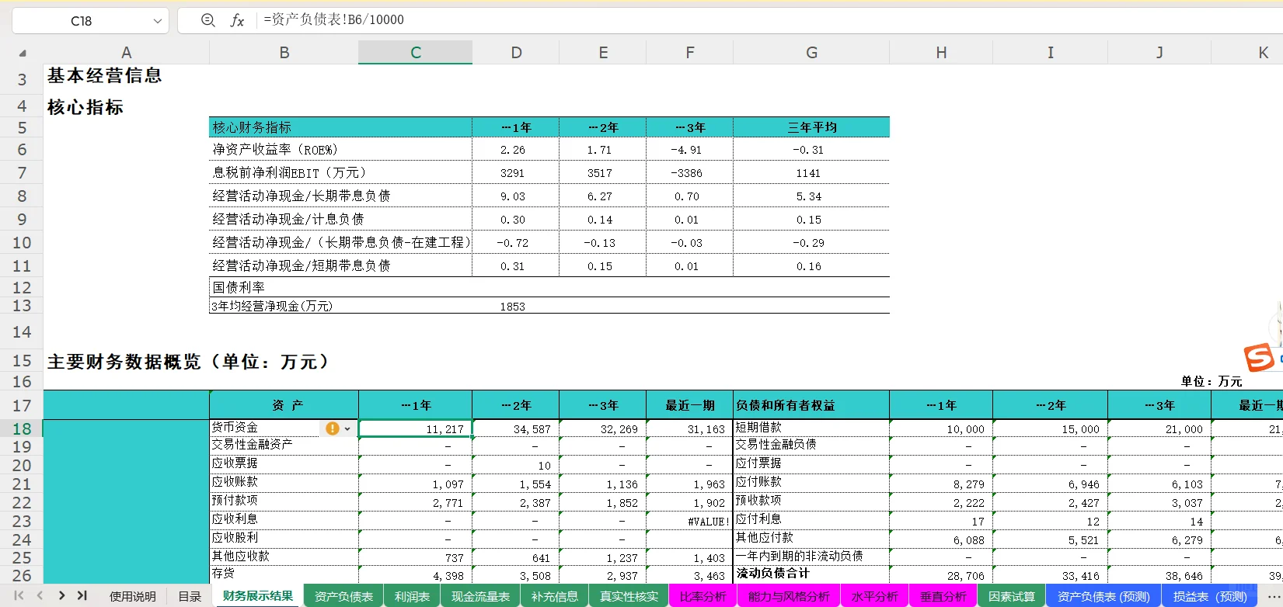Click the 三年平均 header cell

click(811, 127)
